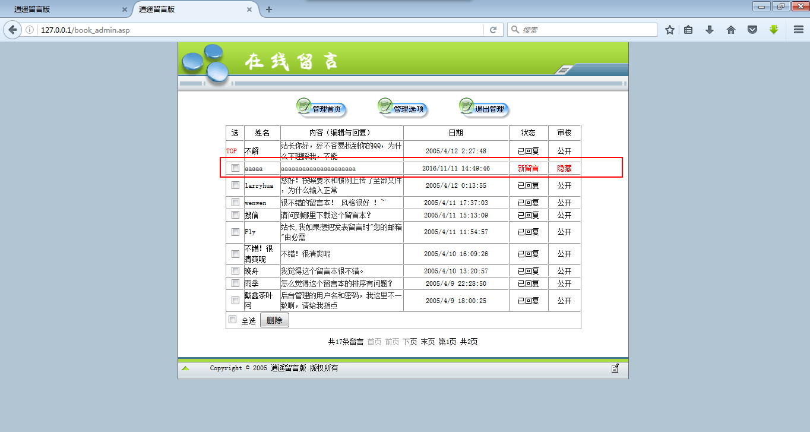Click the 内容（编辑与回复）column header
This screenshot has height=432, width=810.
[x=340, y=133]
